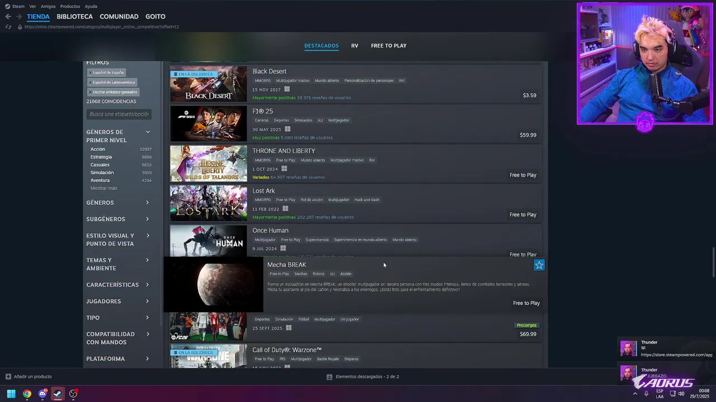Filter by Estrategia genre

click(101, 157)
